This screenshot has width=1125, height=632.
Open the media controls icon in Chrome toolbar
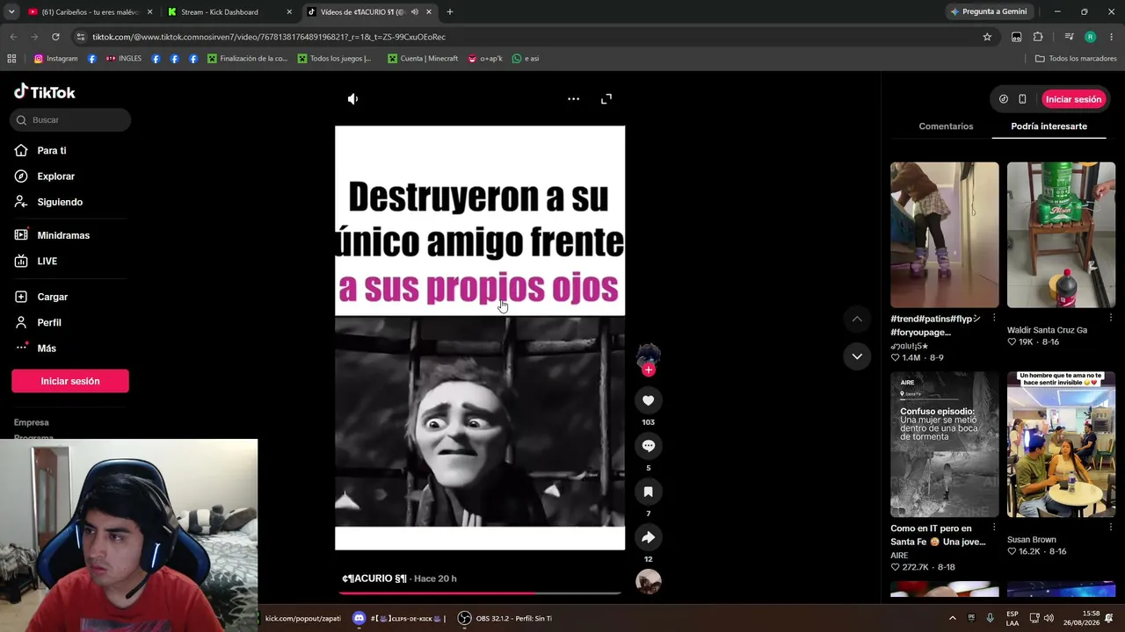pos(1069,37)
